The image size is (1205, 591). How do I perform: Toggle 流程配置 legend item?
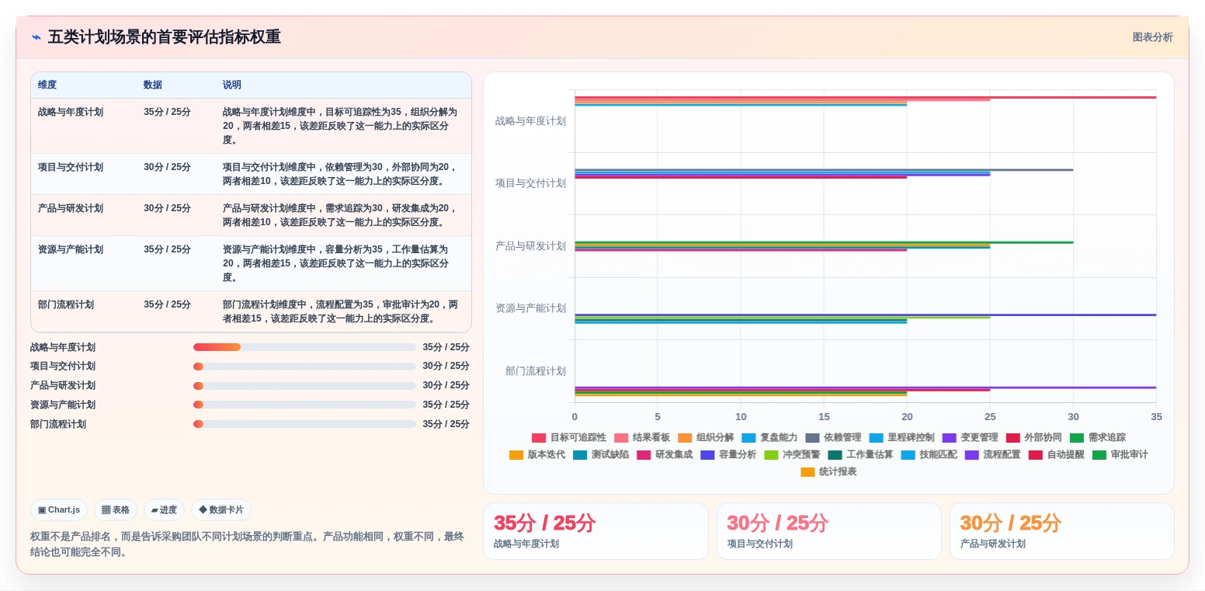992,455
